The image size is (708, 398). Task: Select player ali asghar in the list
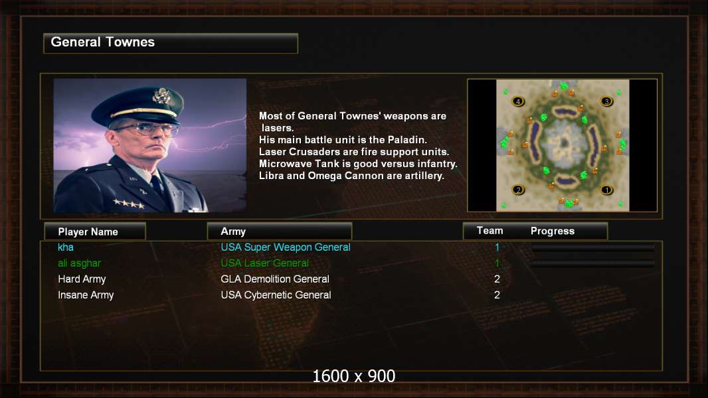click(x=80, y=263)
